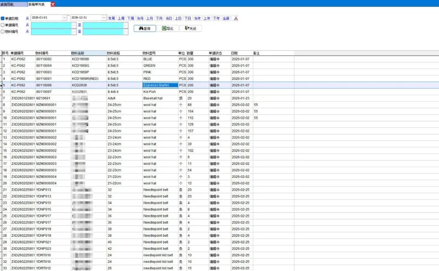Image resolution: width=439 pixels, height=271 pixels.
Task: Click the '8.4x8.4' specification cell
Action: tap(124, 91)
